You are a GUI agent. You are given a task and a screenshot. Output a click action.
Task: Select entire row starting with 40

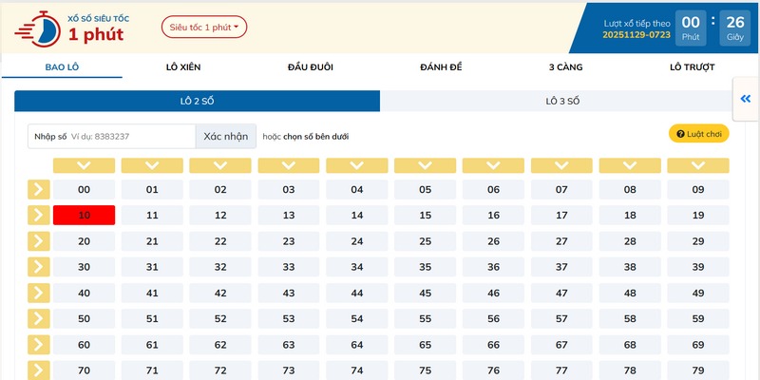38,294
